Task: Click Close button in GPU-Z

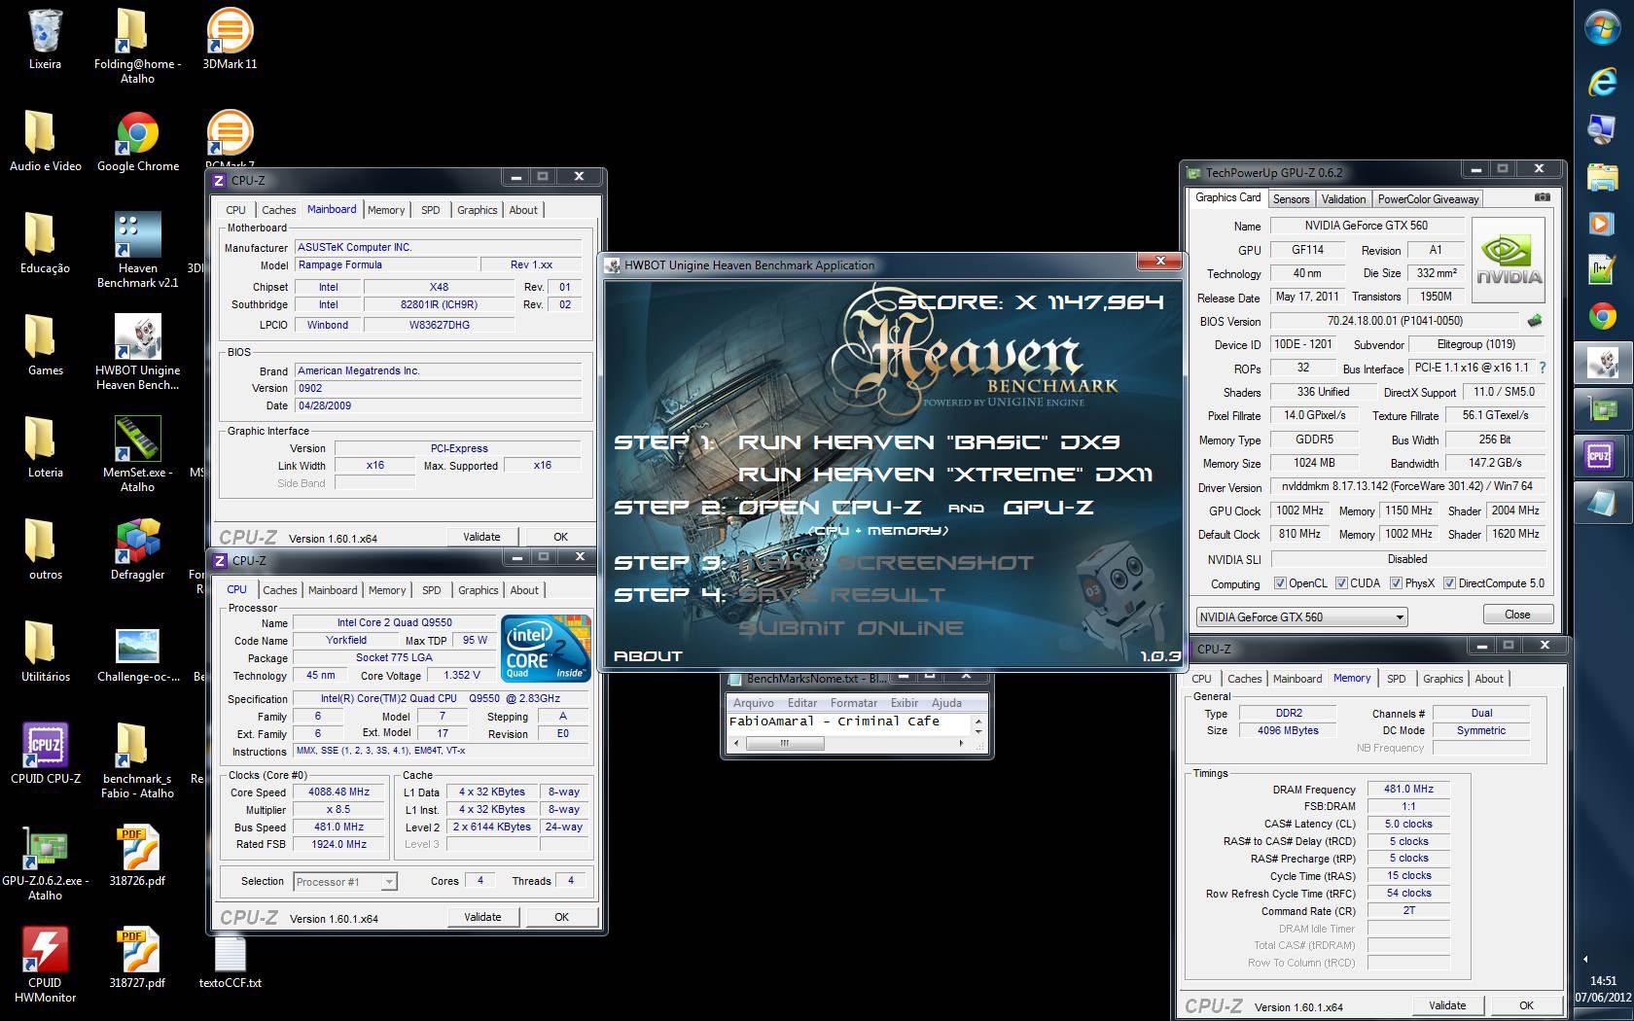Action: [1517, 615]
